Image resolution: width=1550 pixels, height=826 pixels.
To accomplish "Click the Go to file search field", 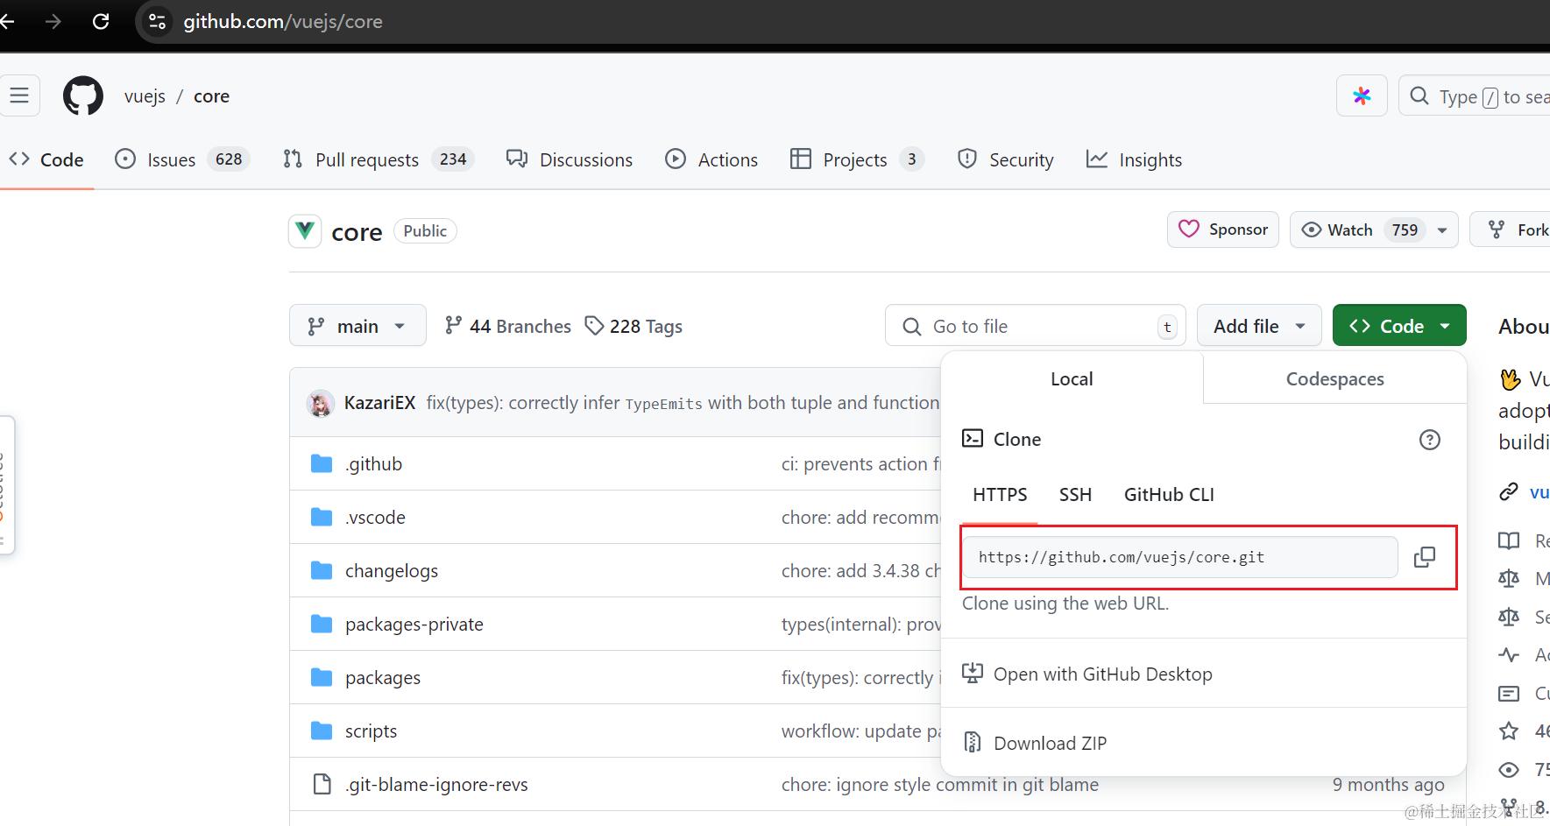I will coord(1036,326).
